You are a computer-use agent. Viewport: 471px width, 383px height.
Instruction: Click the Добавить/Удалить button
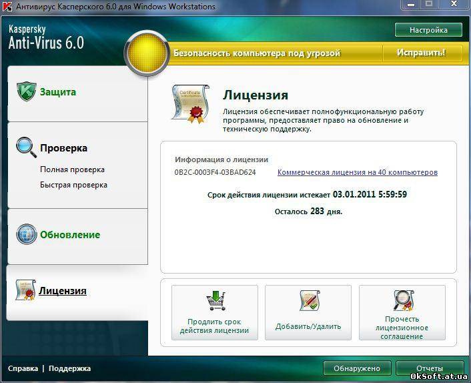click(308, 313)
